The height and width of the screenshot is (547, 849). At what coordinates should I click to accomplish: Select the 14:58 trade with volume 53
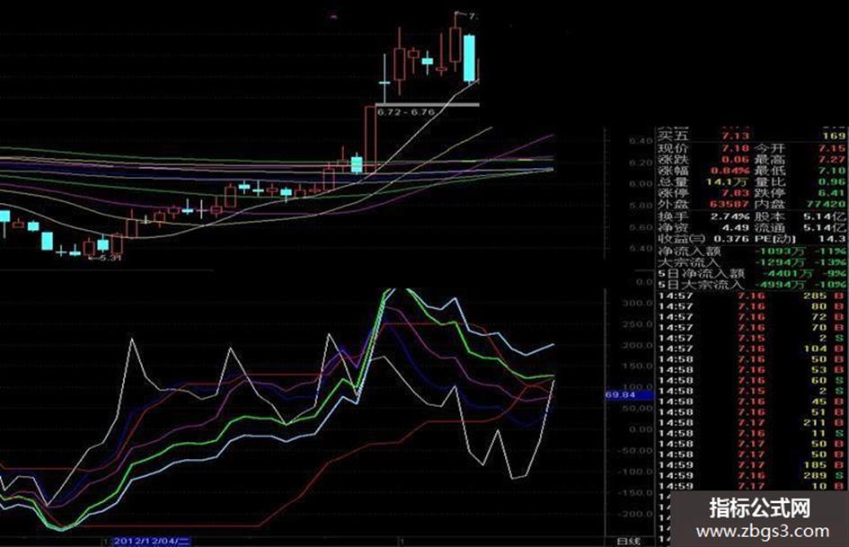(x=752, y=370)
